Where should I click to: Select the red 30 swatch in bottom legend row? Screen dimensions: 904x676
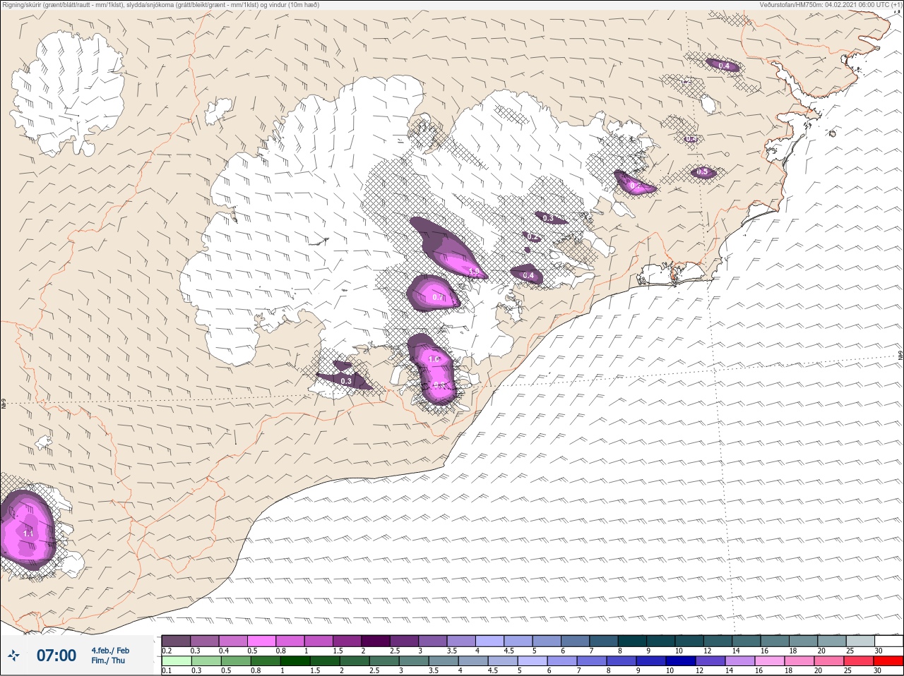point(888,660)
